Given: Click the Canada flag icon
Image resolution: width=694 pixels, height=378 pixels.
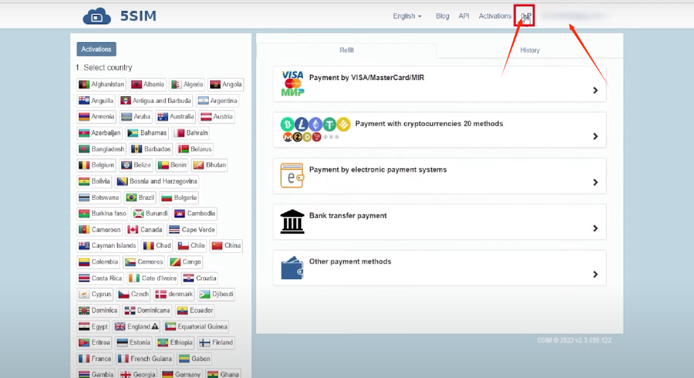Looking at the screenshot, I should tap(132, 230).
